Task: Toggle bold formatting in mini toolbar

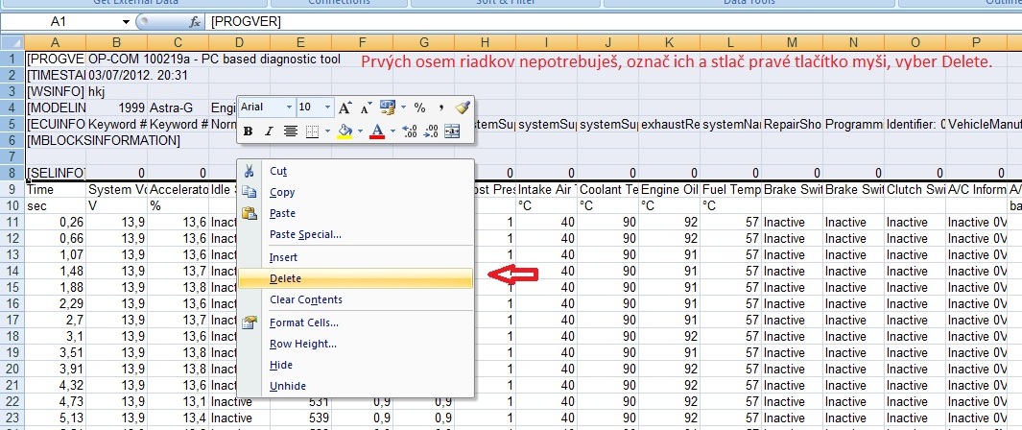Action: click(x=249, y=131)
